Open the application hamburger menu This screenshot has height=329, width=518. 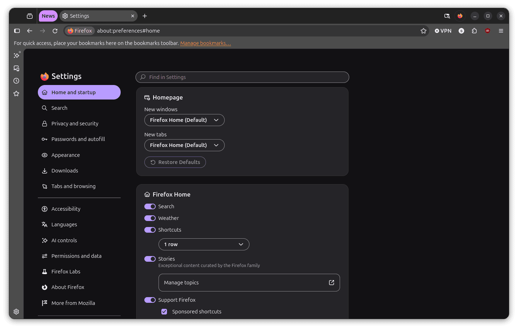(501, 31)
